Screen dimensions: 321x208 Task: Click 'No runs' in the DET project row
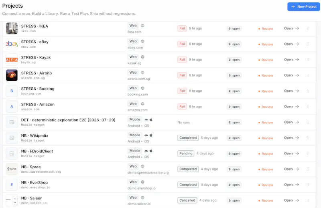(183, 122)
